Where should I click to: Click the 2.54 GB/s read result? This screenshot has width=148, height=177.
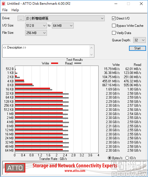point(134,114)
